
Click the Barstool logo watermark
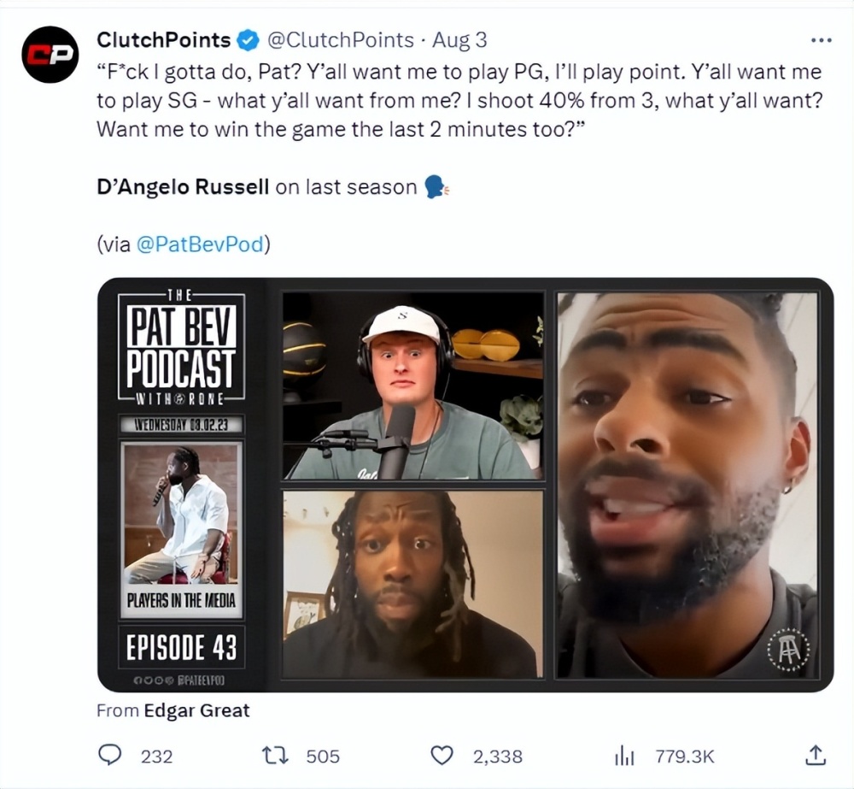(x=787, y=651)
